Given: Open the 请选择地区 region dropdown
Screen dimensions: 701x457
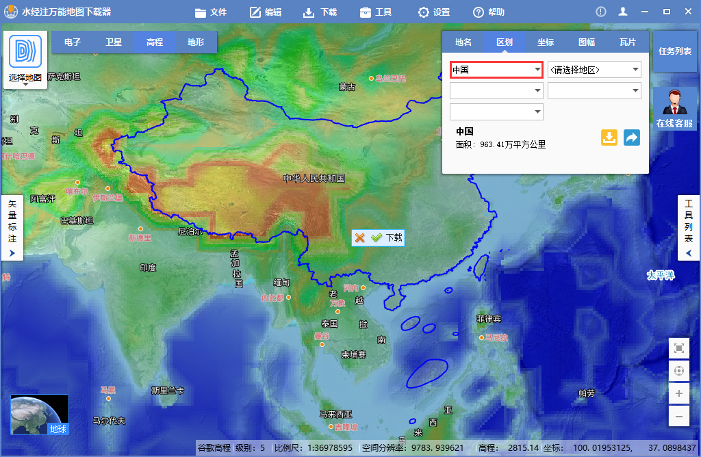Looking at the screenshot, I should click(x=594, y=68).
